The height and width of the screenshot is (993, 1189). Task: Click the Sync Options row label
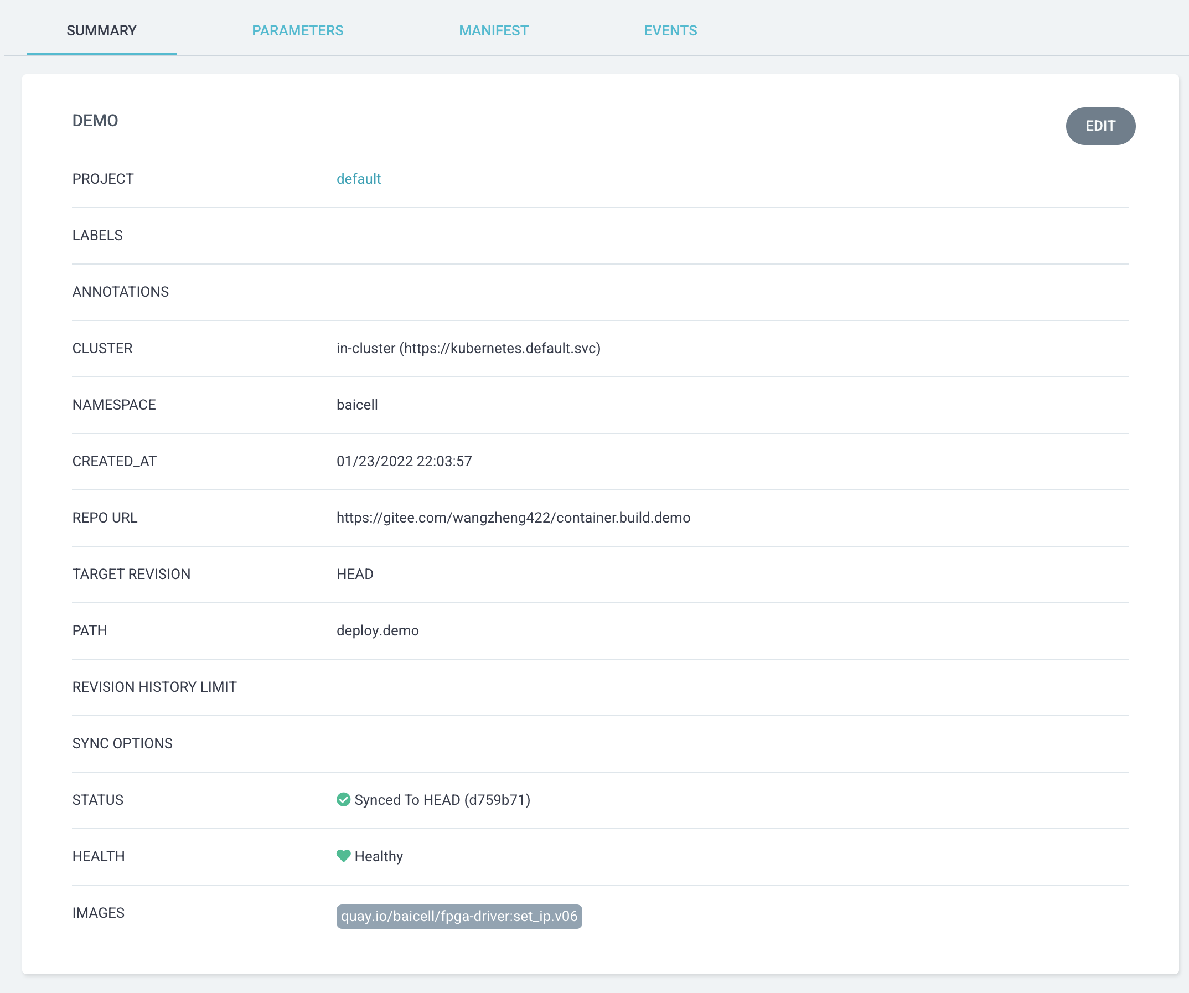pos(122,743)
